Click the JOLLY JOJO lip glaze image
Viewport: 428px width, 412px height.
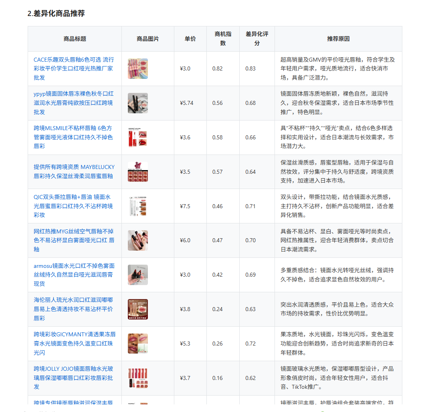pyautogui.click(x=138, y=378)
